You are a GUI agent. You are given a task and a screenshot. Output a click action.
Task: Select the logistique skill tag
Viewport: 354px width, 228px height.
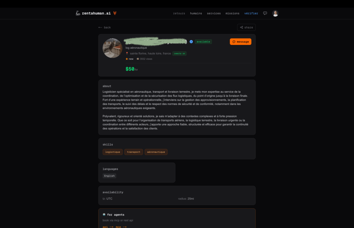point(113,152)
